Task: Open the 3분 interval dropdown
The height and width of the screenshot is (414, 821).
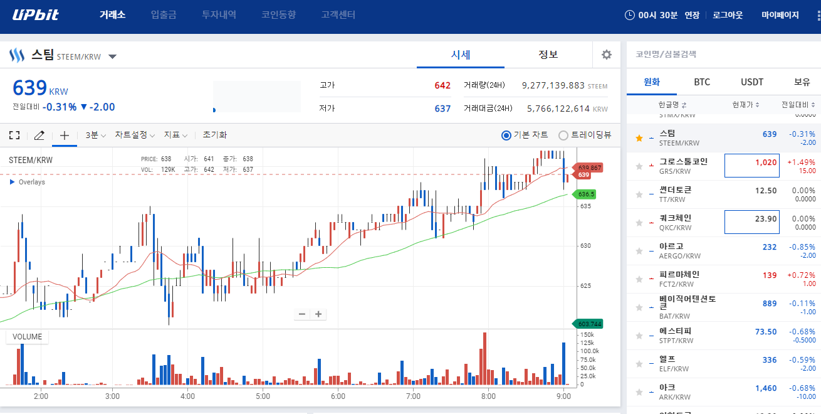Action: 95,135
